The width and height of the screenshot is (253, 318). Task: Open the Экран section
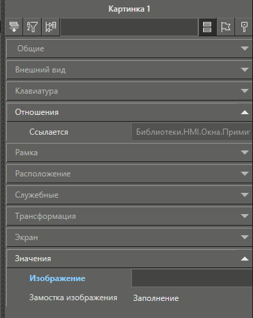129,237
